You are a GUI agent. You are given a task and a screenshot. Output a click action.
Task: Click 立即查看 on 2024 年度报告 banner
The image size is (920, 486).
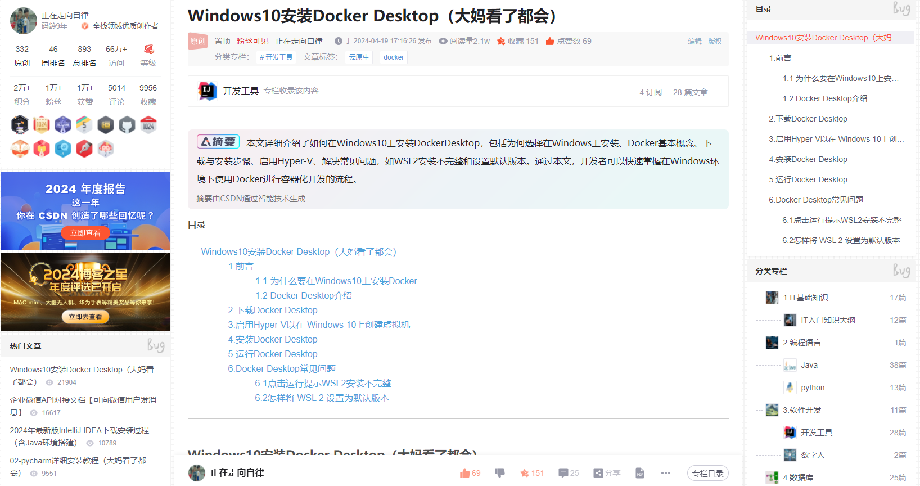pos(85,233)
